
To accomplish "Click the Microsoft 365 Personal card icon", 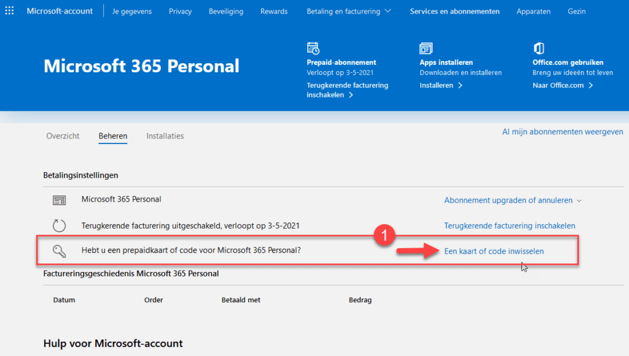I will pyautogui.click(x=60, y=200).
